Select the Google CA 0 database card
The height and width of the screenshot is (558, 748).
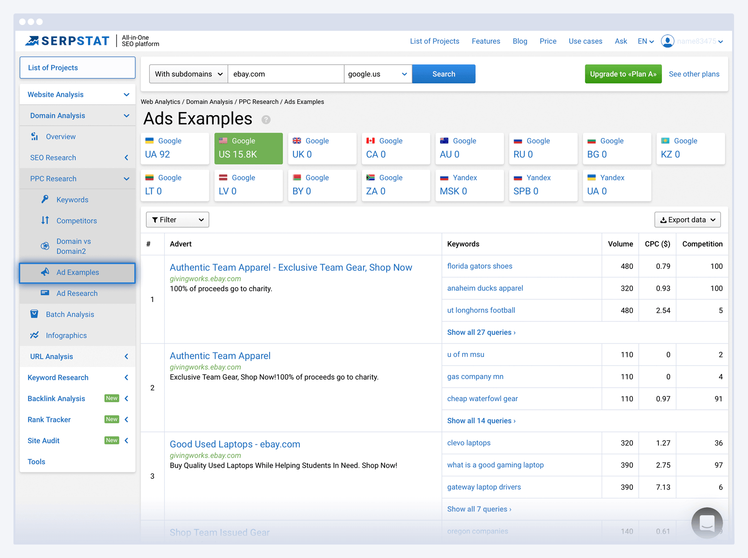[x=396, y=148]
